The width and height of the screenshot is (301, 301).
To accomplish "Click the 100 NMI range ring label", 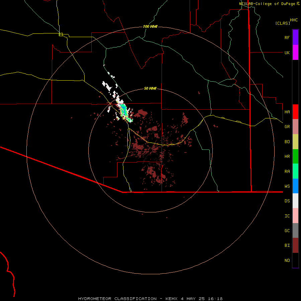I will tap(150, 26).
